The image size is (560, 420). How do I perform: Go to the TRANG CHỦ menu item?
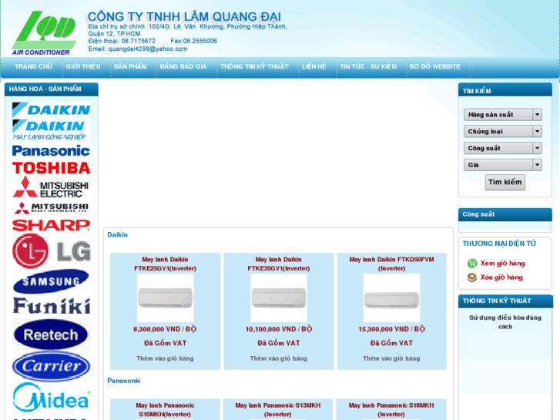pyautogui.click(x=33, y=66)
